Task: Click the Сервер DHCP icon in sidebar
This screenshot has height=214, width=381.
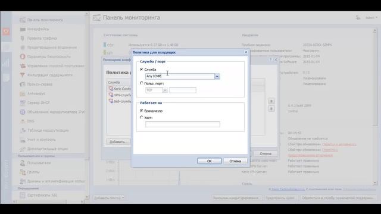Action: coord(23,103)
